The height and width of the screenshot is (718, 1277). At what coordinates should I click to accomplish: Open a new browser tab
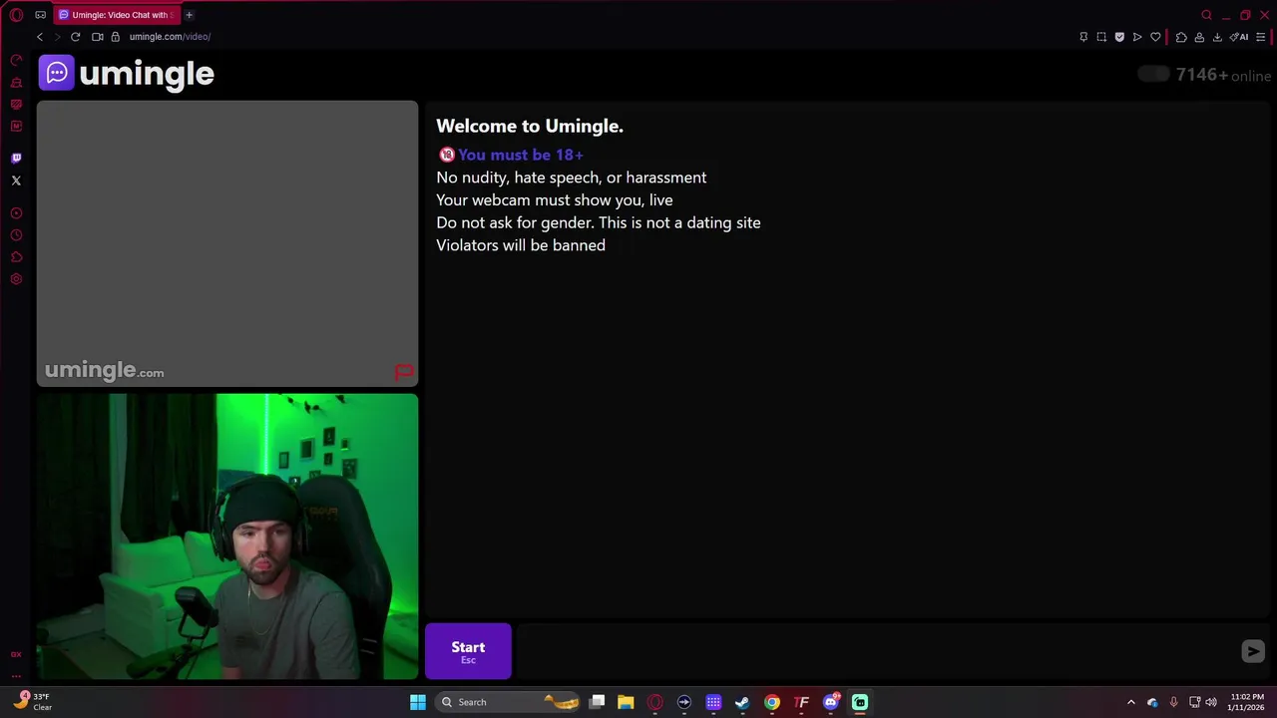coord(189,15)
